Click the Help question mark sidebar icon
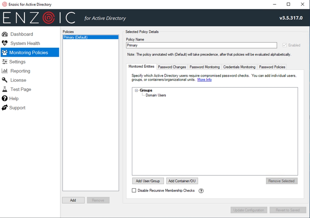The width and height of the screenshot is (310, 218). tap(5, 99)
